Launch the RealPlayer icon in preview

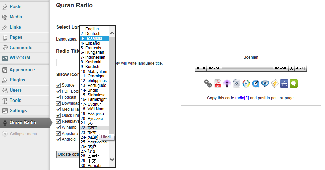click(x=265, y=83)
